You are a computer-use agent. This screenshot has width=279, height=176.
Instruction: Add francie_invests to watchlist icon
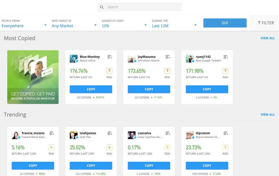pos(52,133)
